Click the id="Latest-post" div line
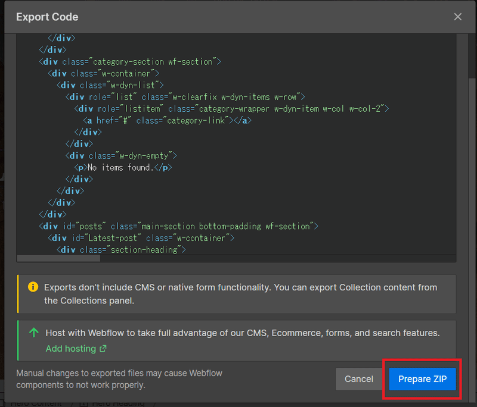The image size is (477, 407). [x=141, y=238]
